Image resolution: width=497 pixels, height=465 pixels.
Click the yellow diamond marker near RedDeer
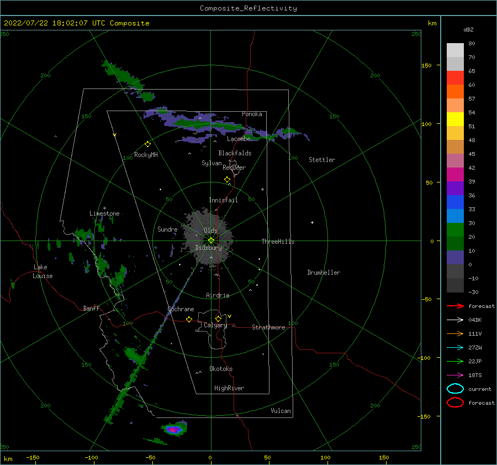pos(228,180)
